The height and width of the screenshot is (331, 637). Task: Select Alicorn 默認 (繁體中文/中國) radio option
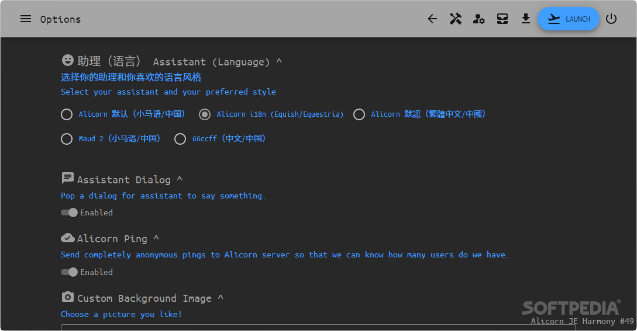pos(359,114)
